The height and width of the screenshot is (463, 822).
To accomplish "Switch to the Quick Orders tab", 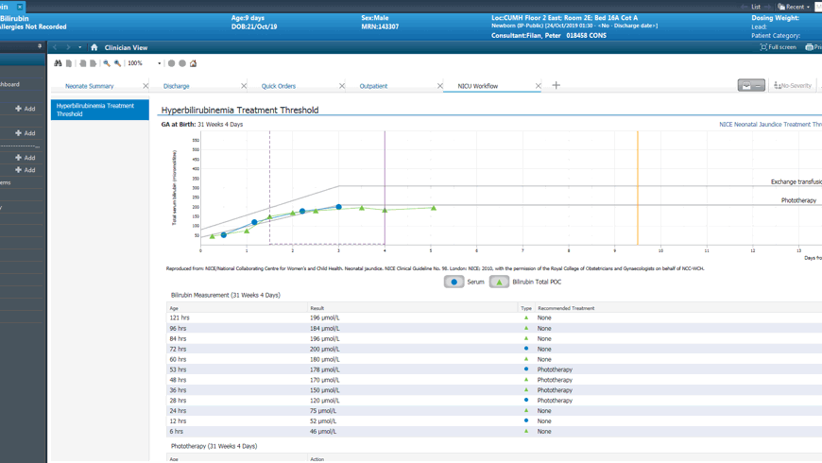I will tap(279, 86).
